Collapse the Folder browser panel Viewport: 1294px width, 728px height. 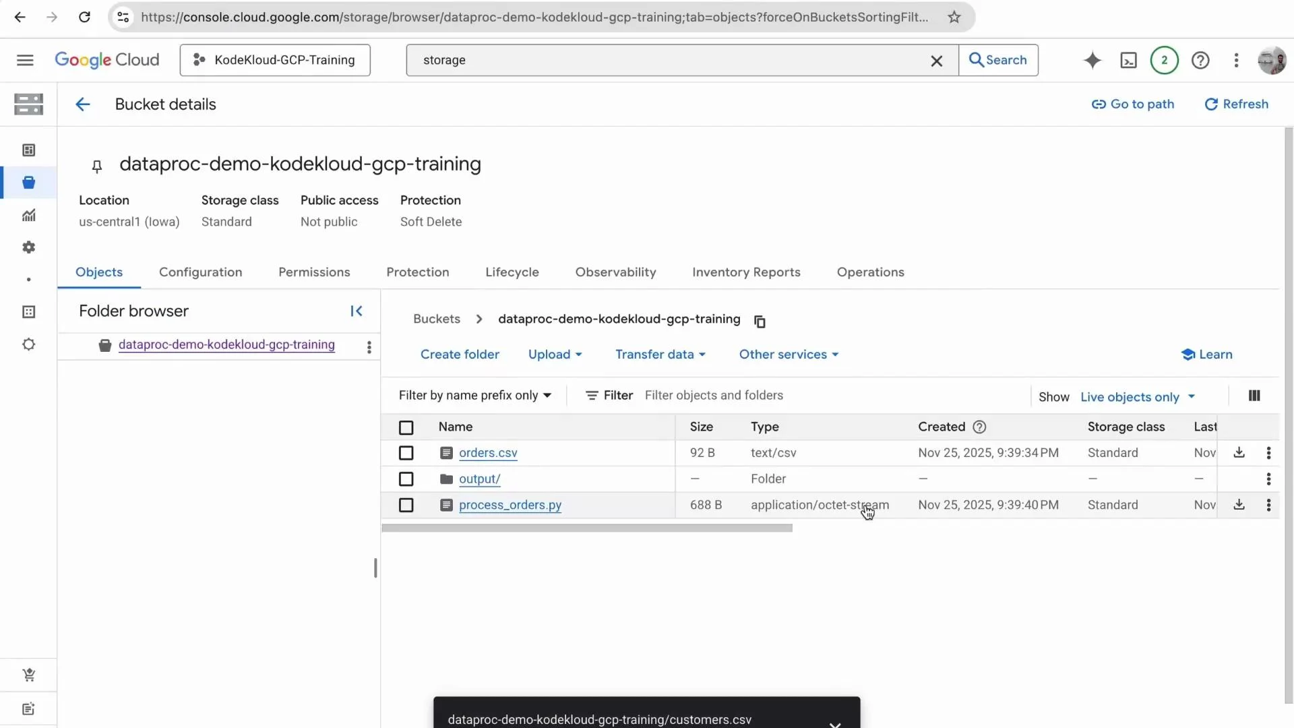[357, 311]
